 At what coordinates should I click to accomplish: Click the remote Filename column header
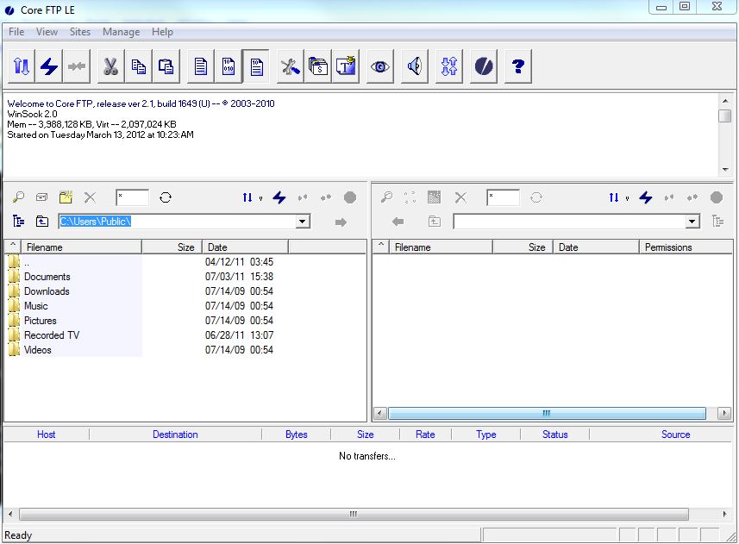(441, 247)
